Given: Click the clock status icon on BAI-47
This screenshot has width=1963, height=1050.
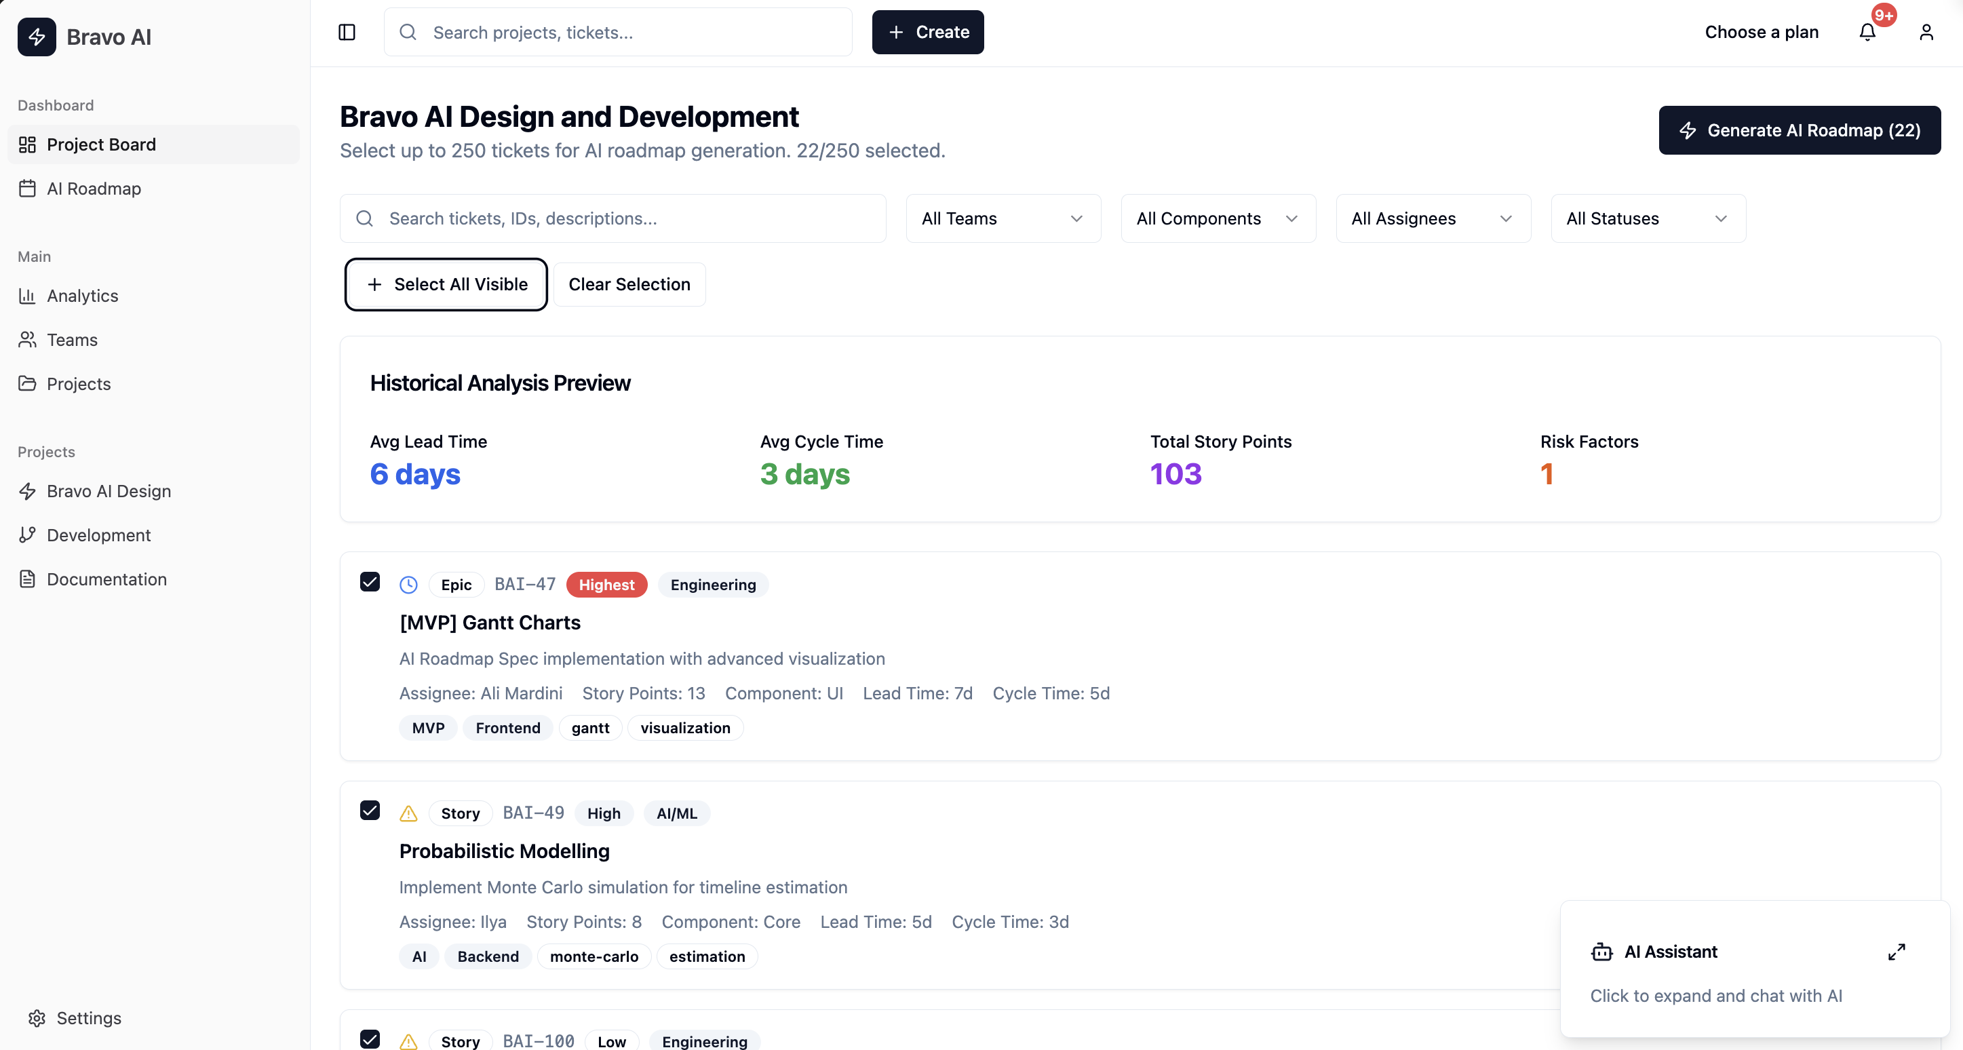Looking at the screenshot, I should [408, 585].
